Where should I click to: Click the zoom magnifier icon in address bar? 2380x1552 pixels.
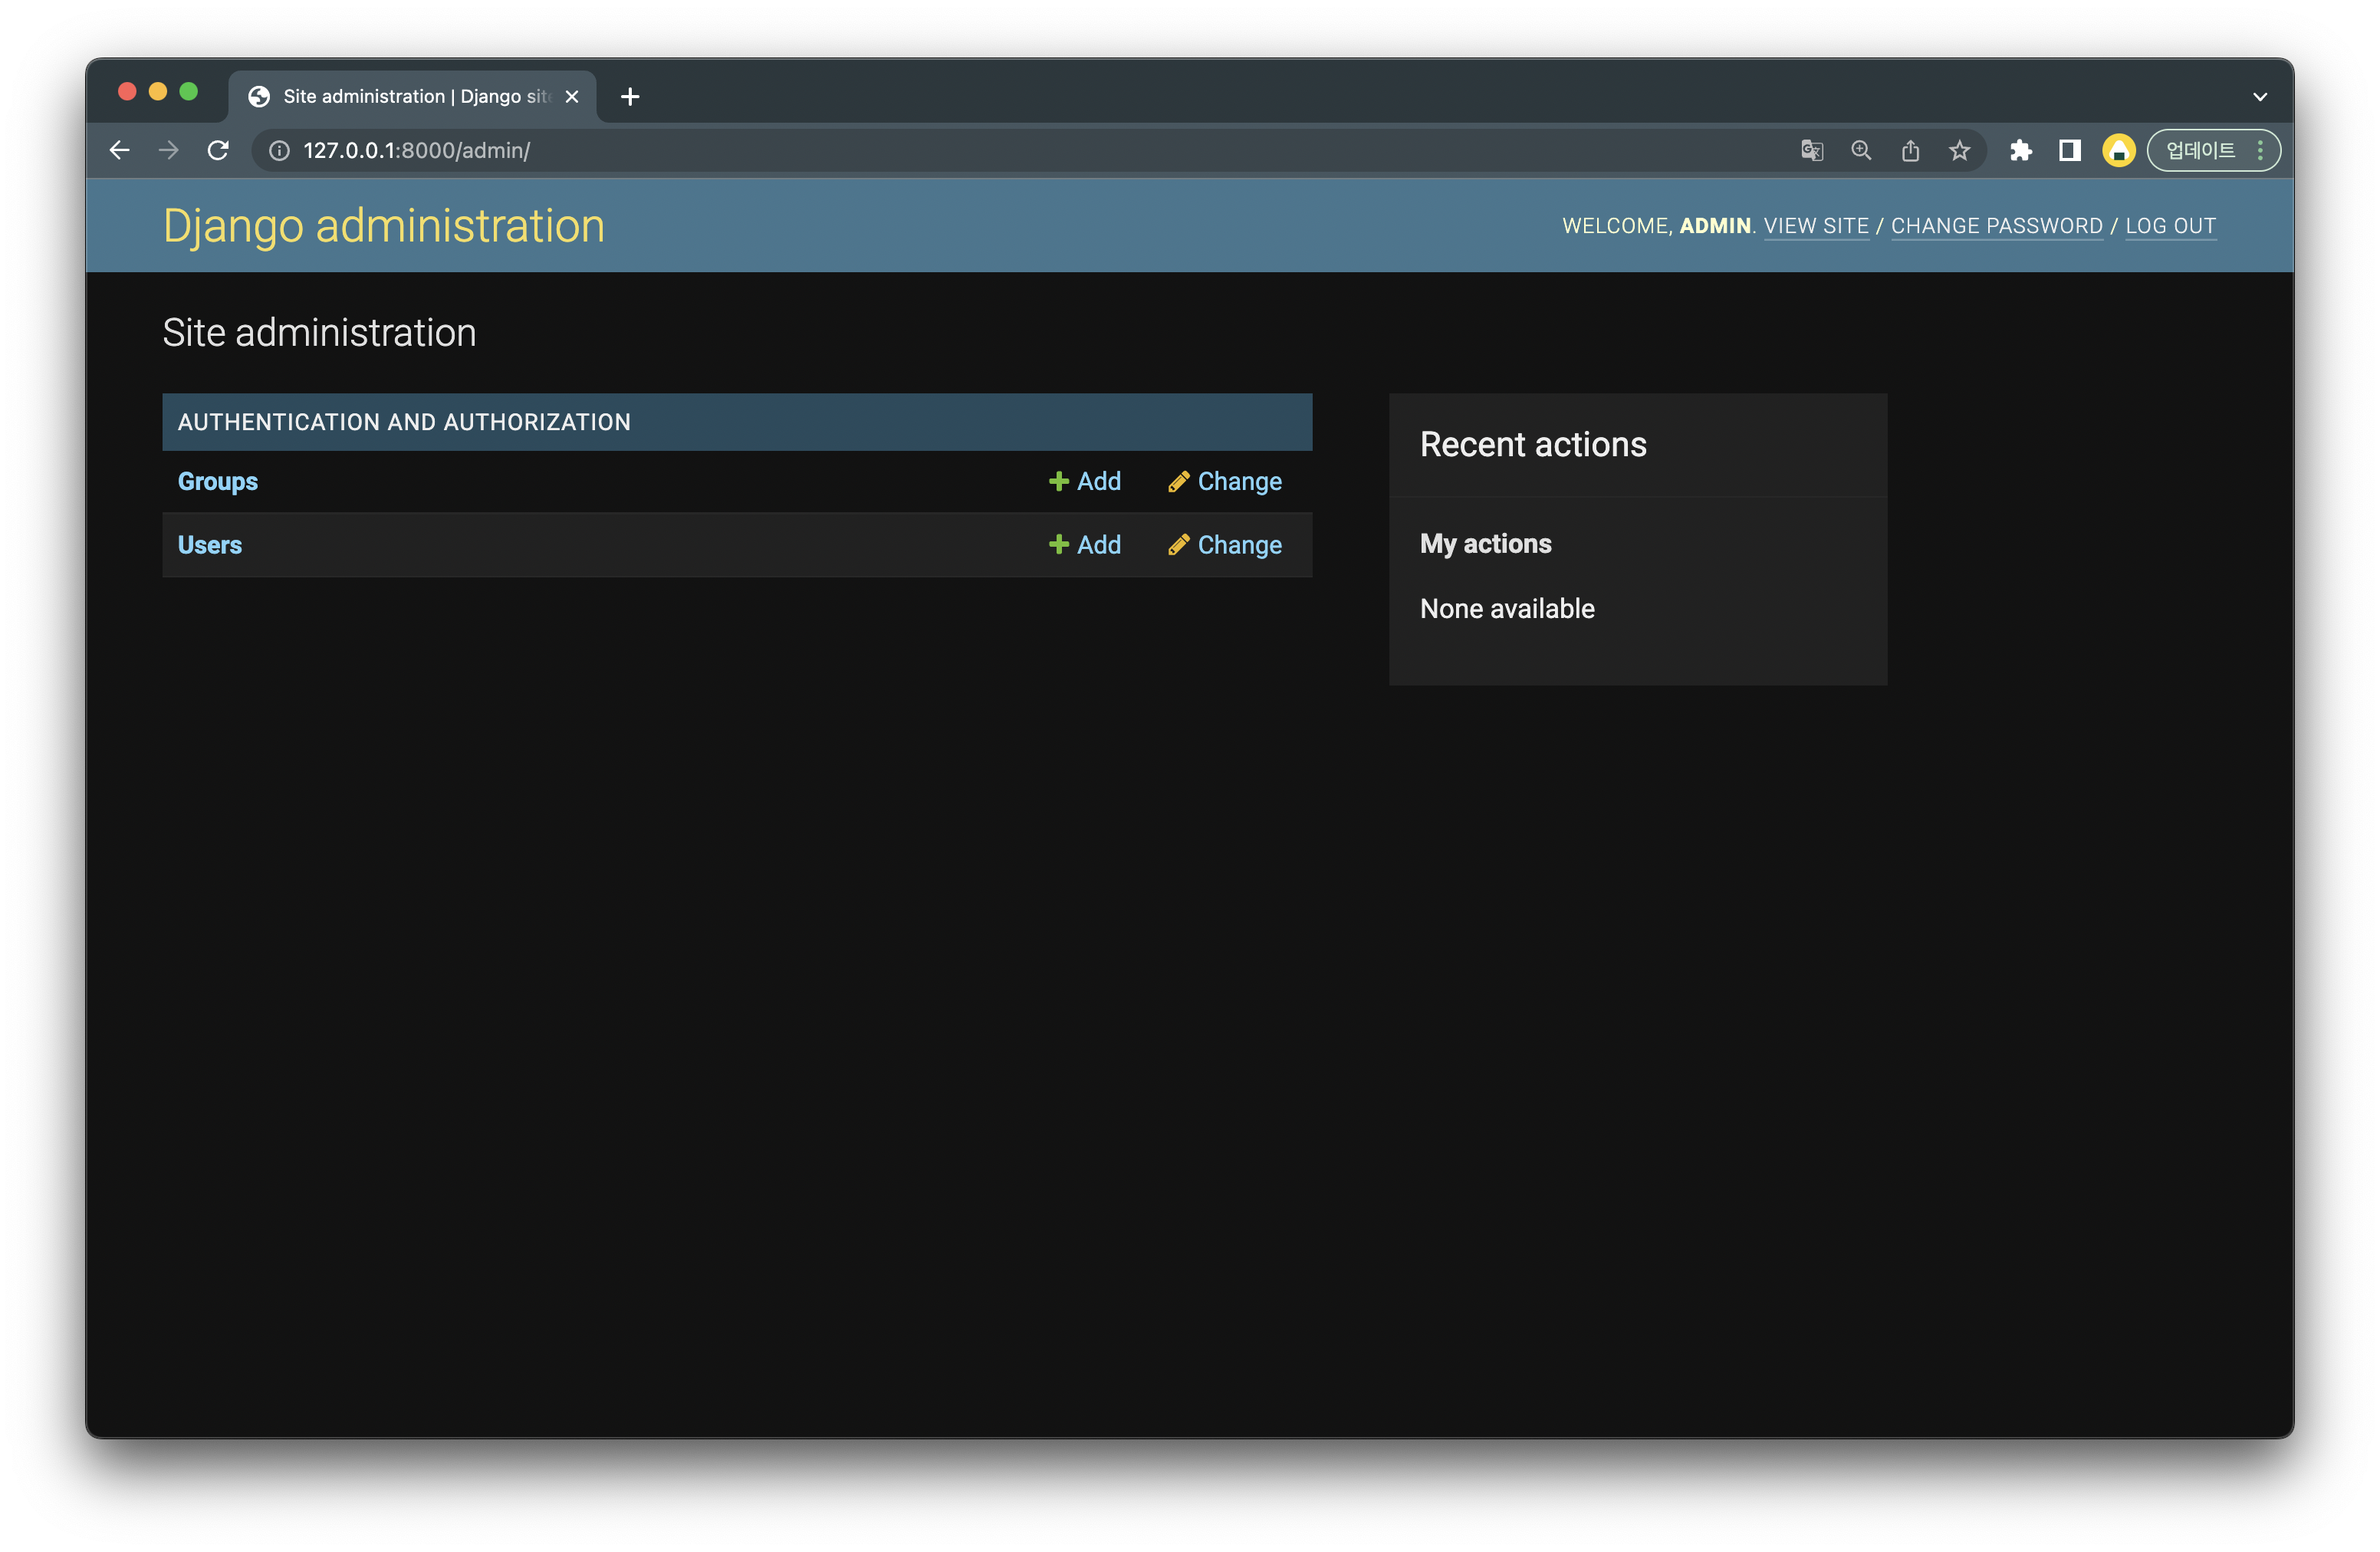[1860, 150]
